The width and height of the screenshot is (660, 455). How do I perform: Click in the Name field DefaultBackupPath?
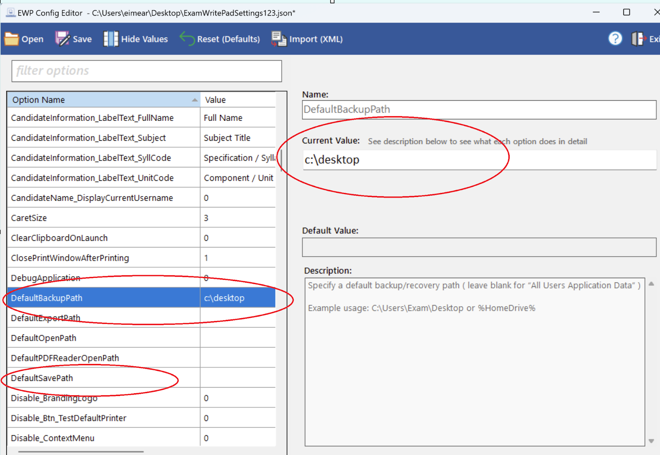(479, 110)
